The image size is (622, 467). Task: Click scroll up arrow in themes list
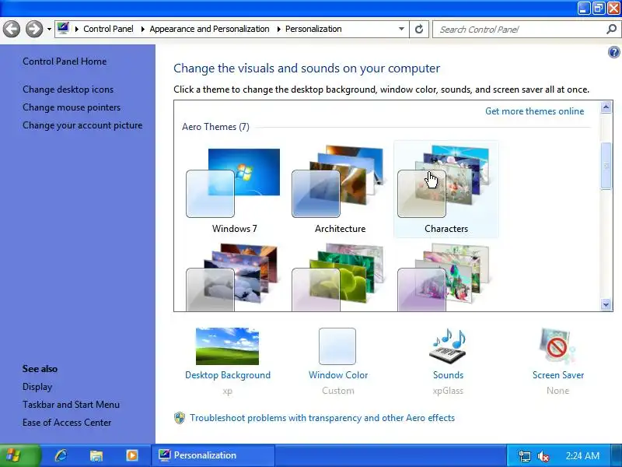click(606, 107)
